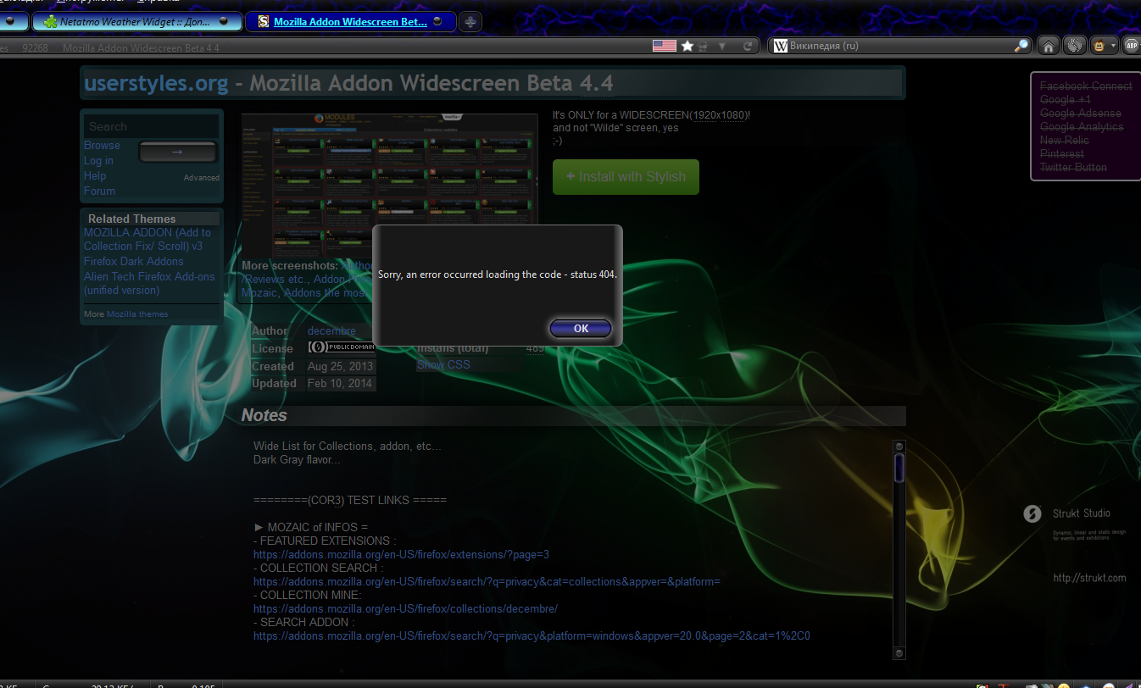Open the Browse link in sidebar
Viewport: 1141px width, 688px height.
[102, 145]
